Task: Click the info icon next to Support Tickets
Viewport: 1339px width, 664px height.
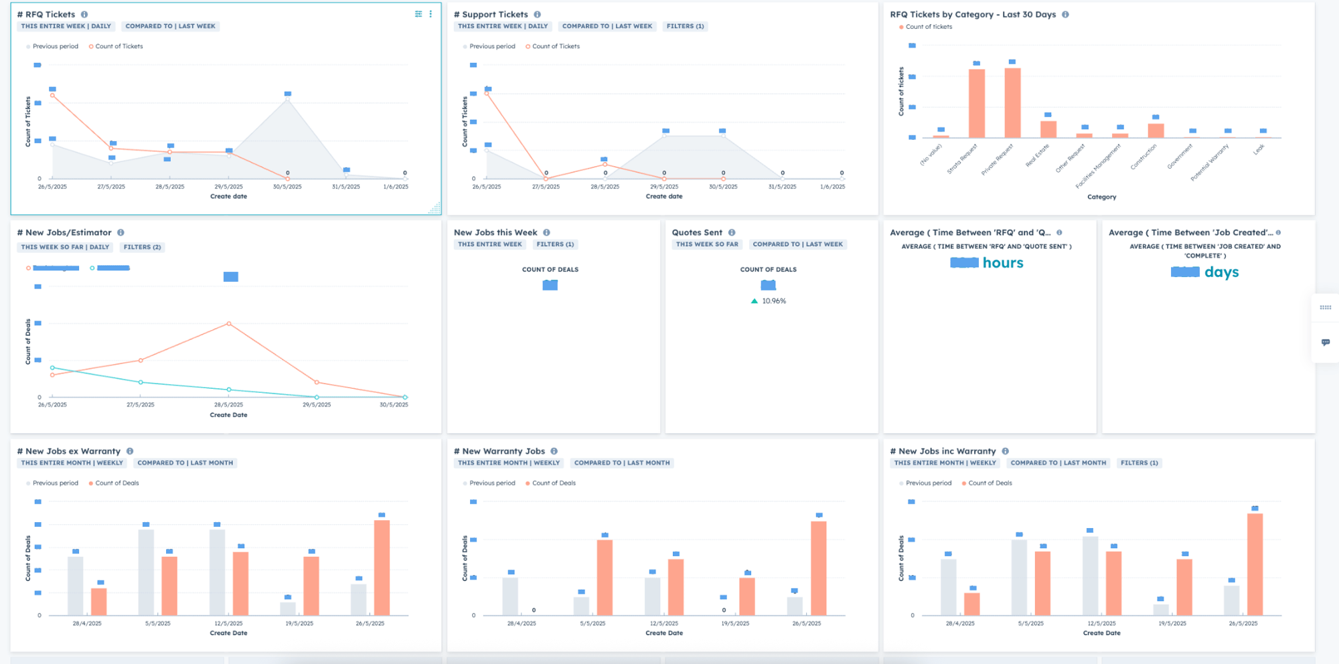Action: pyautogui.click(x=538, y=14)
